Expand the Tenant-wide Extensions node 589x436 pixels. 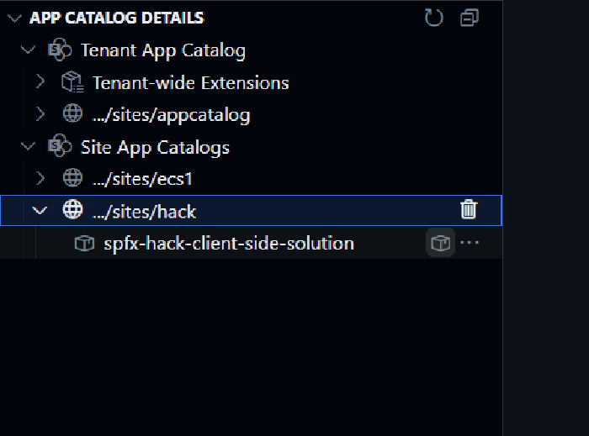click(40, 82)
